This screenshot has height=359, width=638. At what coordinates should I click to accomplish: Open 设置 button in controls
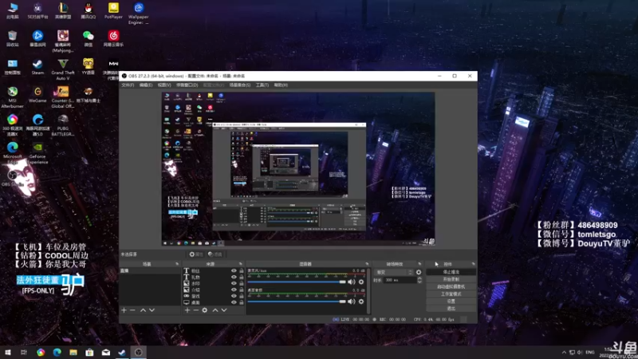click(x=451, y=302)
